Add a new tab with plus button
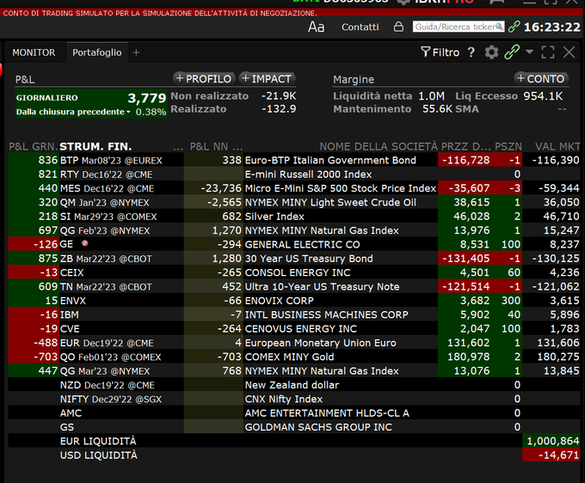585x483 pixels. [x=136, y=52]
